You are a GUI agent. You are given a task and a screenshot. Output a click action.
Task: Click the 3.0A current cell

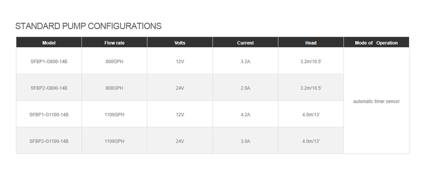tap(245, 141)
